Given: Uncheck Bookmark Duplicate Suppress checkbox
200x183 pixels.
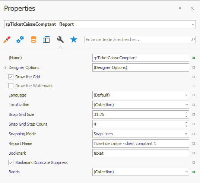Looking at the screenshot, I should [x=11, y=163].
